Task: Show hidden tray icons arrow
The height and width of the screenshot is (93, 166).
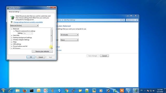Action: coord(145,91)
